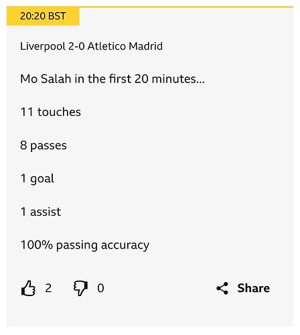Click the word accuracy in the last stat
This screenshot has height=335, width=300.
[125, 246]
